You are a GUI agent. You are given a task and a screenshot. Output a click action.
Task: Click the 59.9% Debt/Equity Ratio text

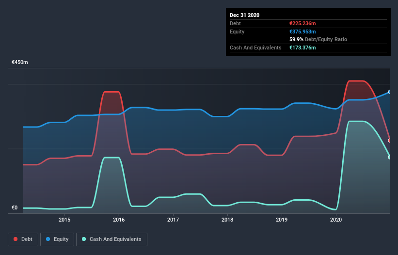[x=318, y=39]
